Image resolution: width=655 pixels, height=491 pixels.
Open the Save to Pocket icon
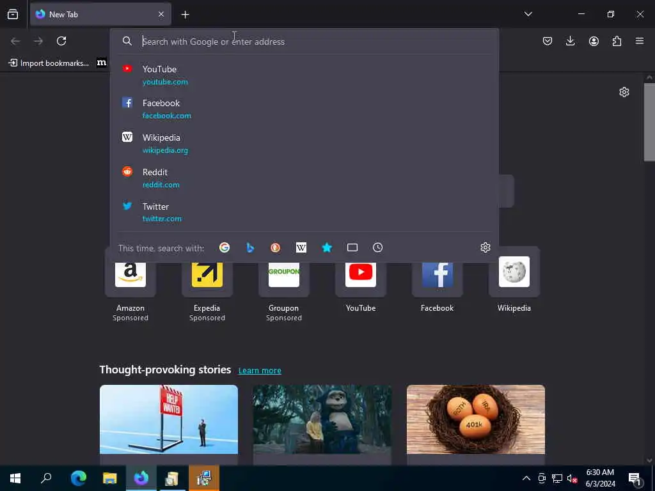tap(548, 41)
